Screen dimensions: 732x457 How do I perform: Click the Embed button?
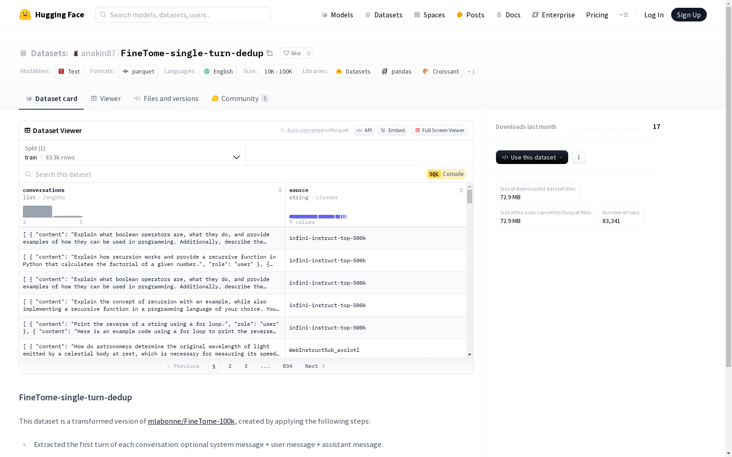[x=393, y=130]
